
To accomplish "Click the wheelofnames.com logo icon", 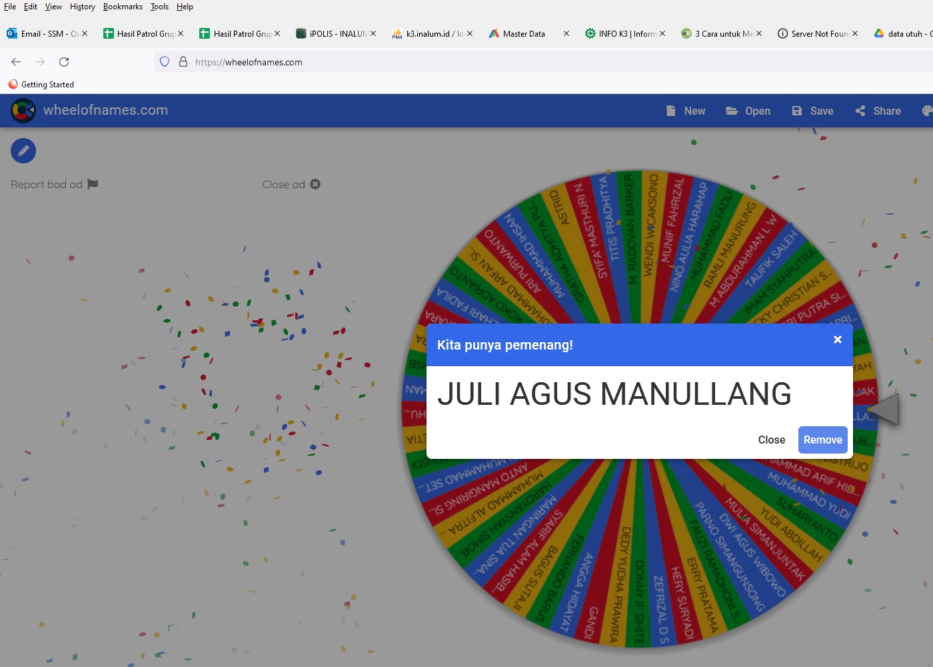I will pyautogui.click(x=23, y=111).
